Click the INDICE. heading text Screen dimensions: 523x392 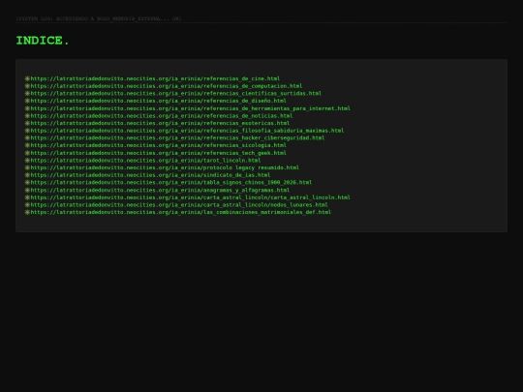click(x=43, y=41)
